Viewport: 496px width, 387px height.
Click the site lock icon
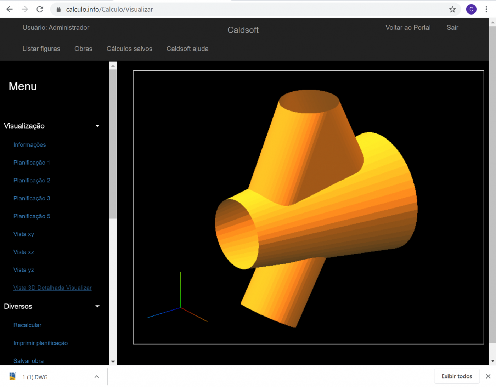(58, 10)
